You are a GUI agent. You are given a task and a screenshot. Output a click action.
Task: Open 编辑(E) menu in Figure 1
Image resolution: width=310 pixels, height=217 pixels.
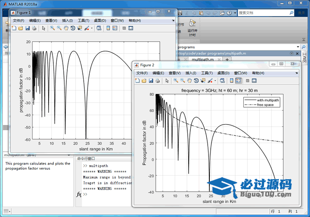(x=35, y=20)
